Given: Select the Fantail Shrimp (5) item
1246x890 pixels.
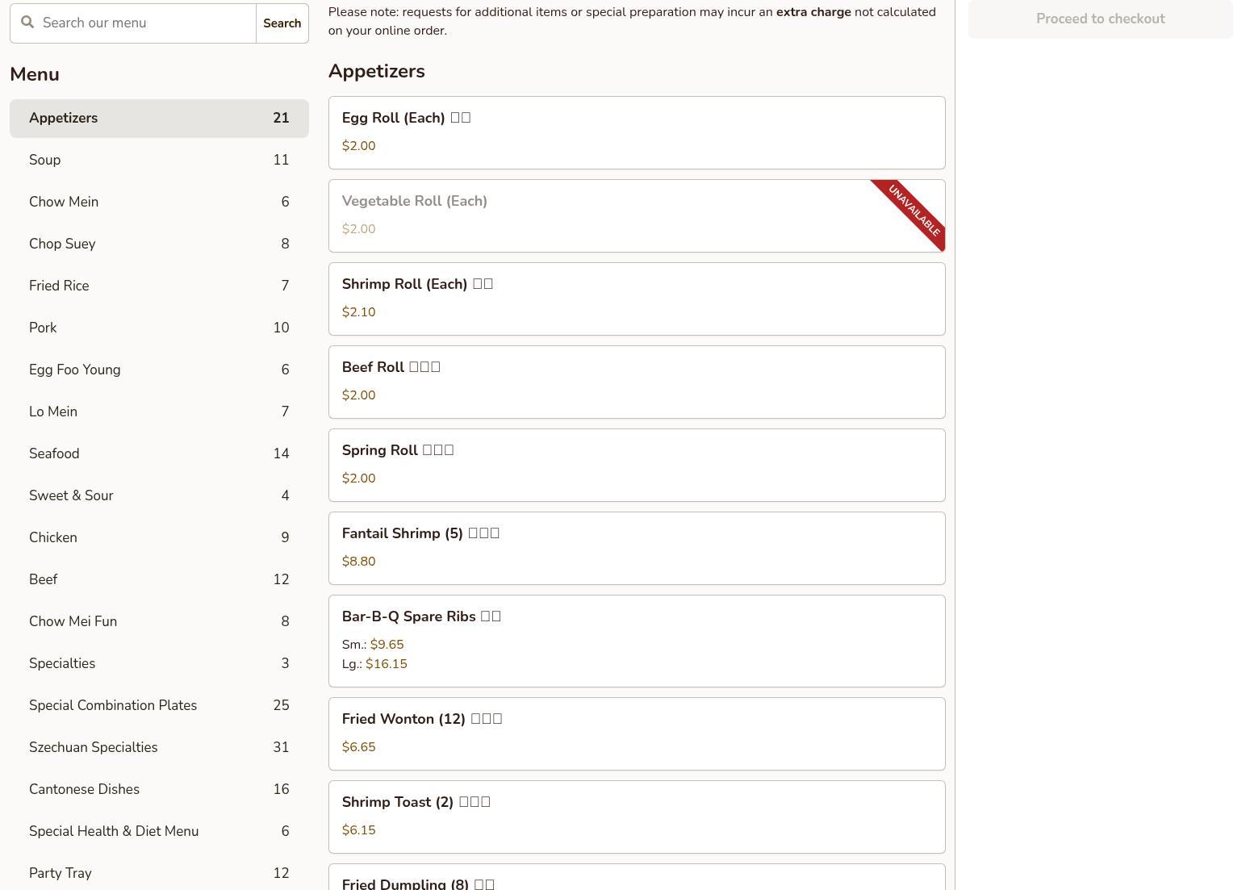Looking at the screenshot, I should [636, 548].
